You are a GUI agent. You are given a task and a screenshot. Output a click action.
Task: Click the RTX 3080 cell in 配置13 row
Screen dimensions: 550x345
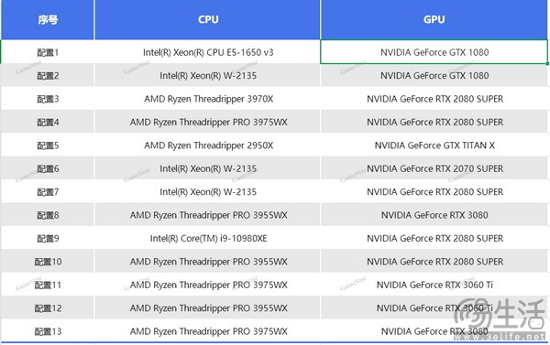434,331
